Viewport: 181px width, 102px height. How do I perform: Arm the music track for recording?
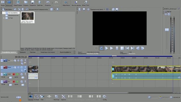[14, 82]
